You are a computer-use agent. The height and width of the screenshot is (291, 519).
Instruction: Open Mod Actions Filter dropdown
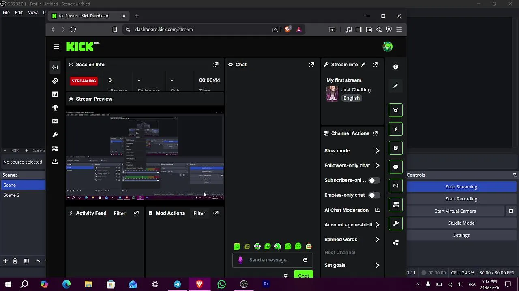(199, 213)
